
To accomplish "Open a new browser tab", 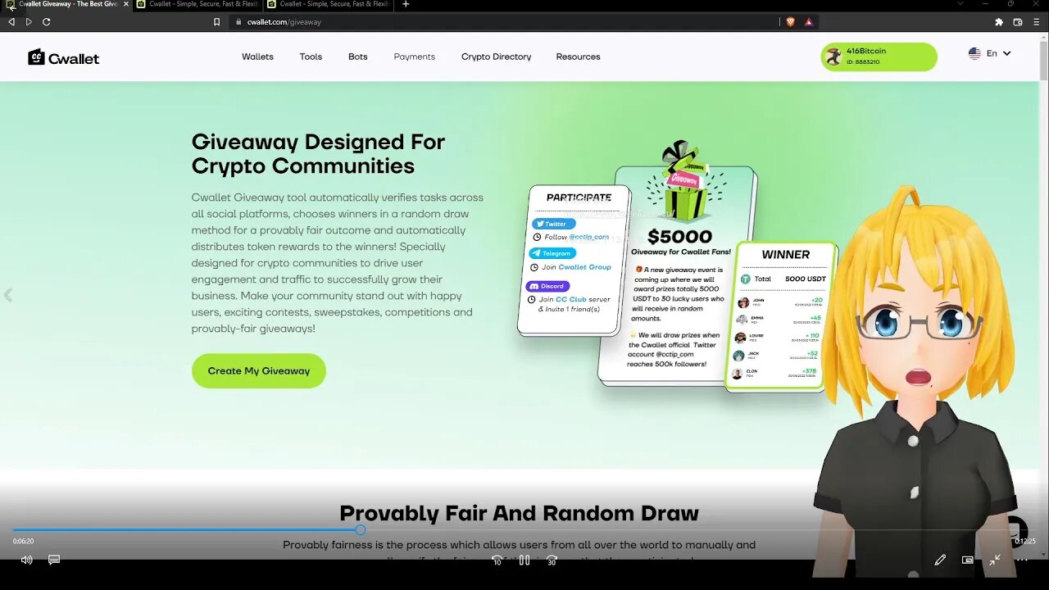I will (x=406, y=4).
